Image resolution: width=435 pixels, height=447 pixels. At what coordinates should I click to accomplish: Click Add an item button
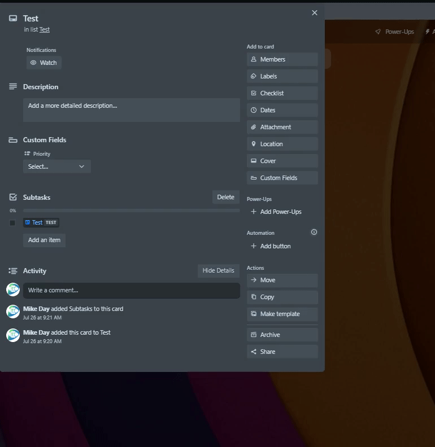(44, 240)
